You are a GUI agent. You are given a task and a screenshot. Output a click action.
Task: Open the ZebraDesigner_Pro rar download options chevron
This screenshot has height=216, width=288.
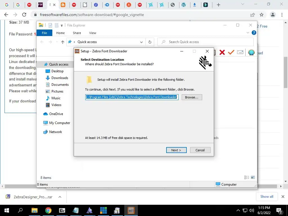(x=60, y=197)
